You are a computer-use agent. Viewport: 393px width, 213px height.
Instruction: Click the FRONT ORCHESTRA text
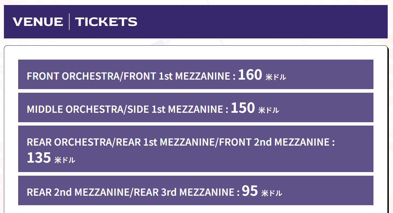tap(73, 76)
